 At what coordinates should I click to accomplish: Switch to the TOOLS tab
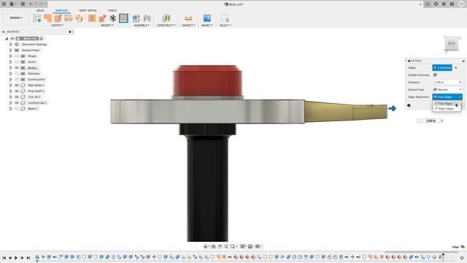[112, 10]
